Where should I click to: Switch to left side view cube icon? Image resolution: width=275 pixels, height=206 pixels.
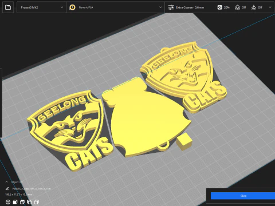coord(29,202)
